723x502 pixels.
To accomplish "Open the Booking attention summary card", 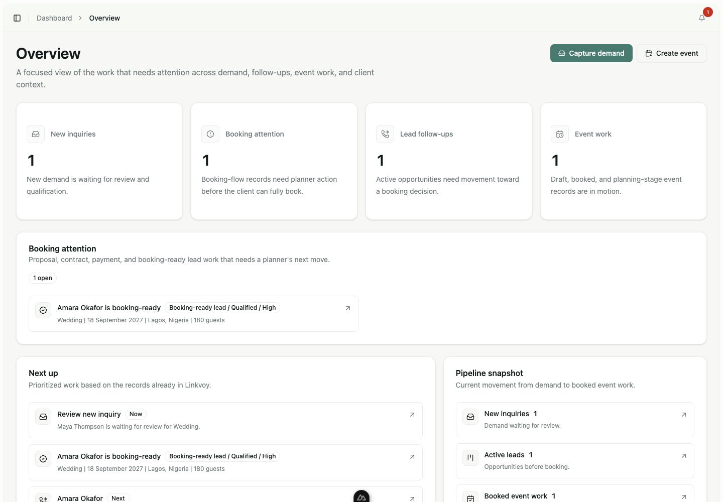I will pos(274,161).
